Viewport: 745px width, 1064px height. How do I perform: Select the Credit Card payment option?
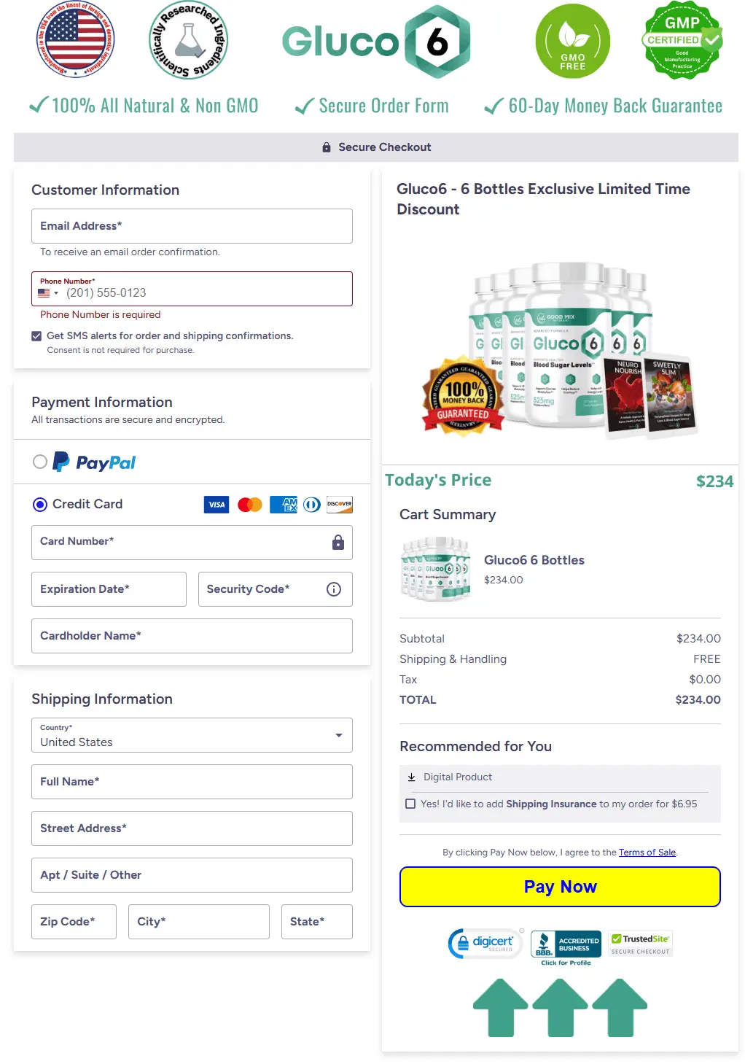click(40, 504)
